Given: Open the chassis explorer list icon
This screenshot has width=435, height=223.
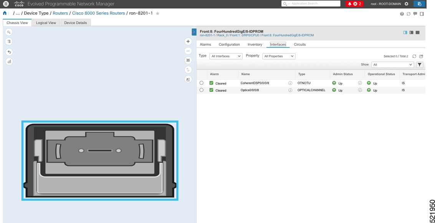Looking at the screenshot, I should pos(9,42).
